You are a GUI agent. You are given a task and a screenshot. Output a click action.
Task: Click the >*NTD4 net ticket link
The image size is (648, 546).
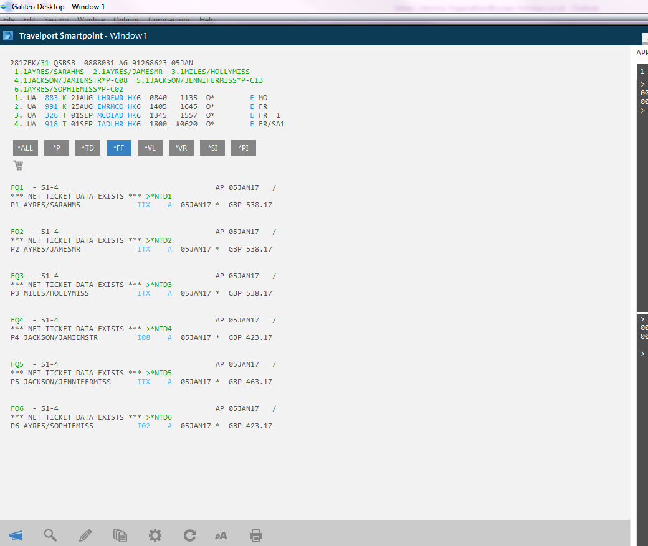[x=159, y=329]
